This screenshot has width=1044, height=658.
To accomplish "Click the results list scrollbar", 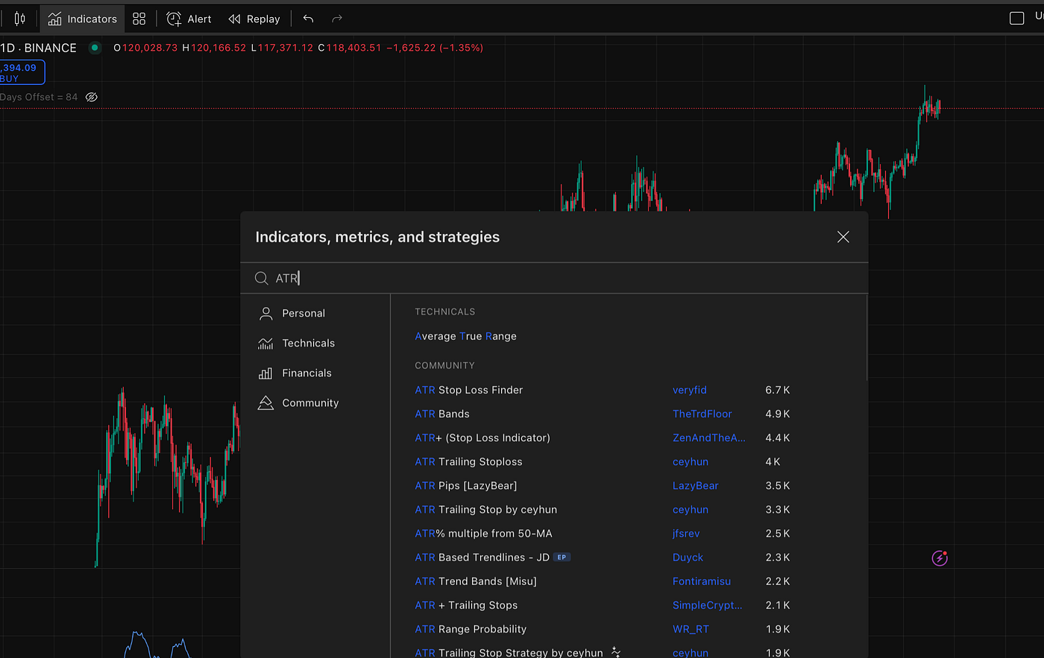I will click(867, 339).
